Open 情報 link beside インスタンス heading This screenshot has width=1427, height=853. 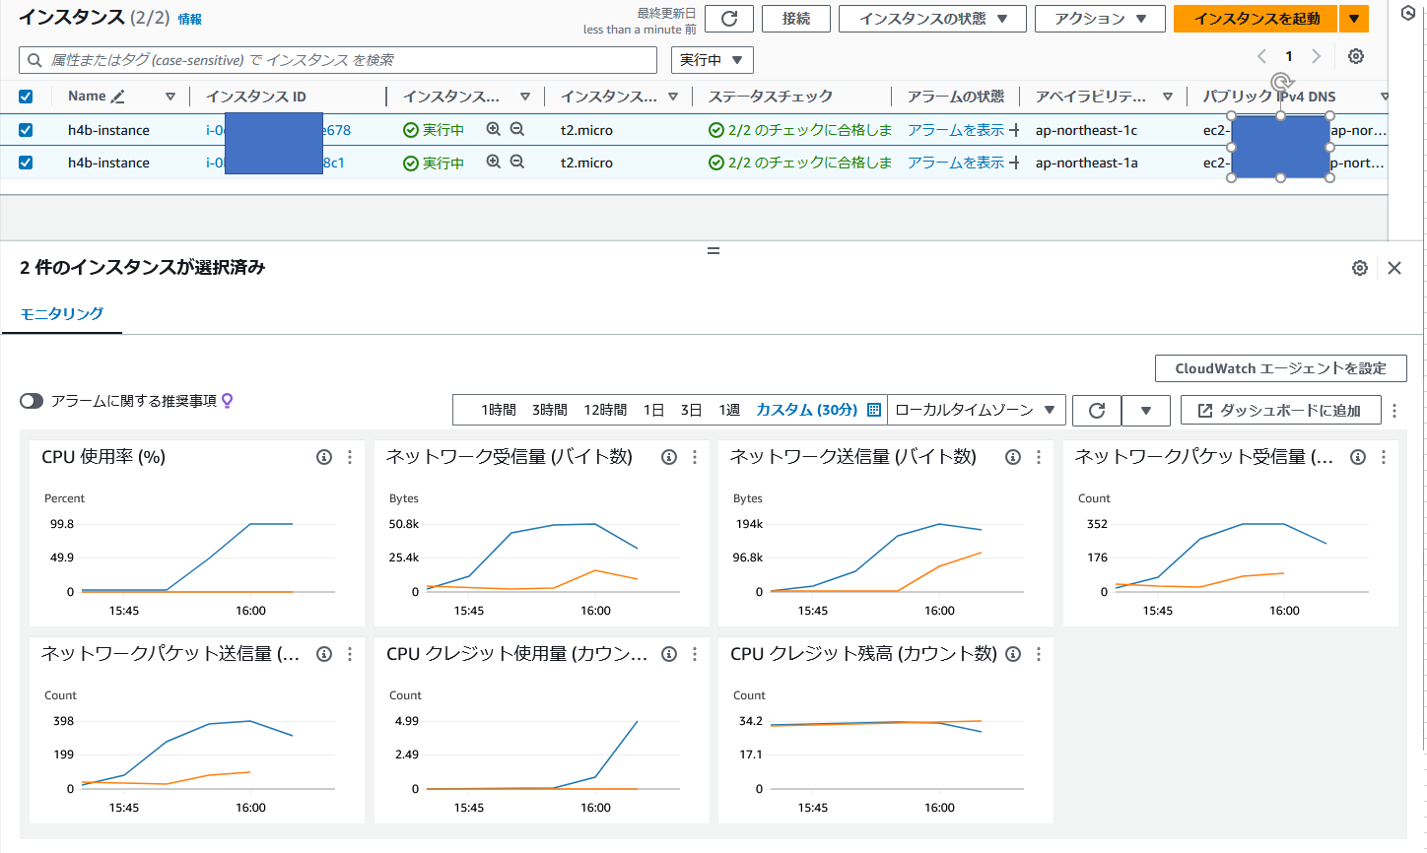[190, 19]
